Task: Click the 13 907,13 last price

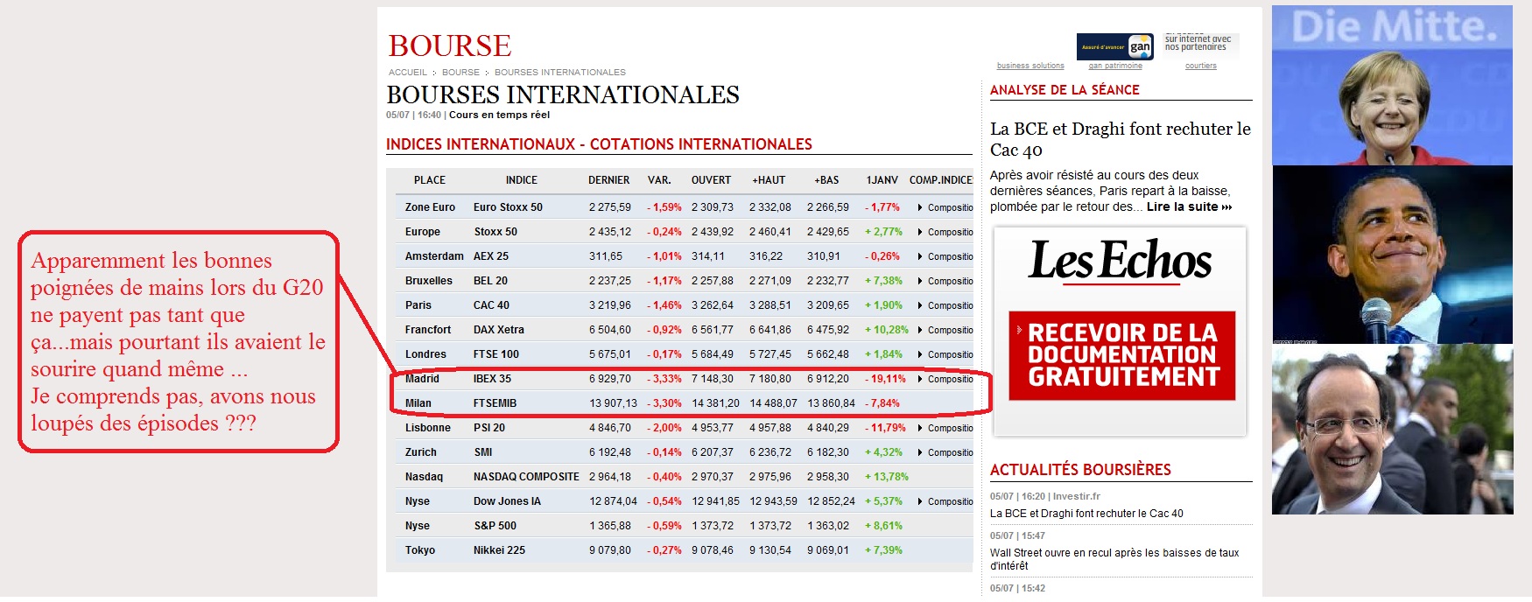Action: point(614,403)
